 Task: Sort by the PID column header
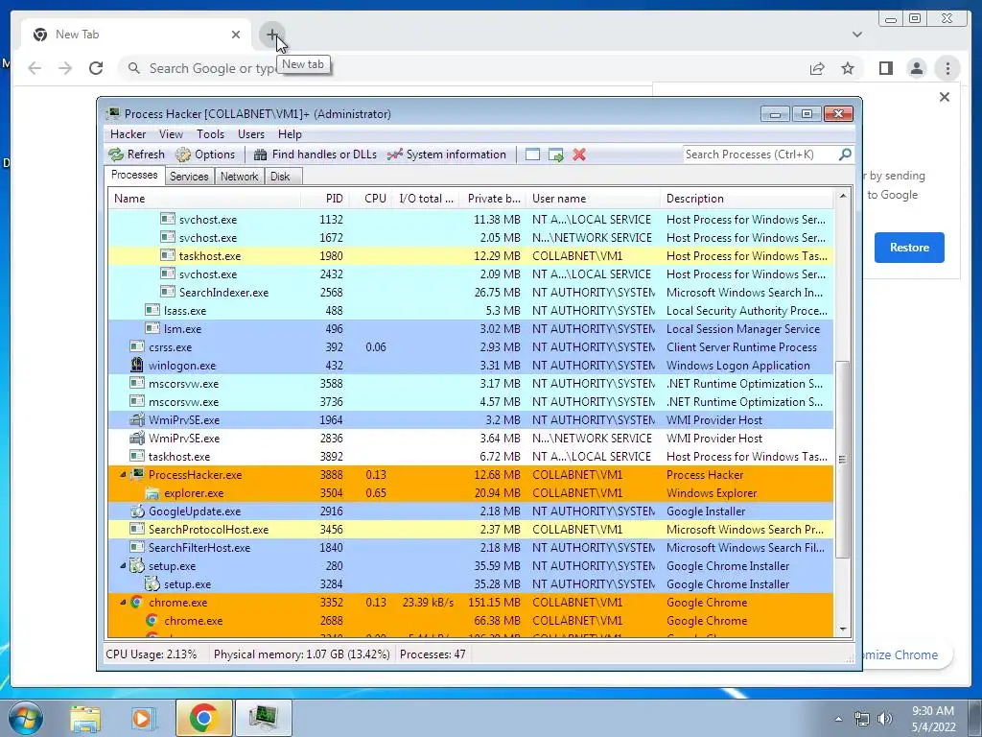point(325,199)
